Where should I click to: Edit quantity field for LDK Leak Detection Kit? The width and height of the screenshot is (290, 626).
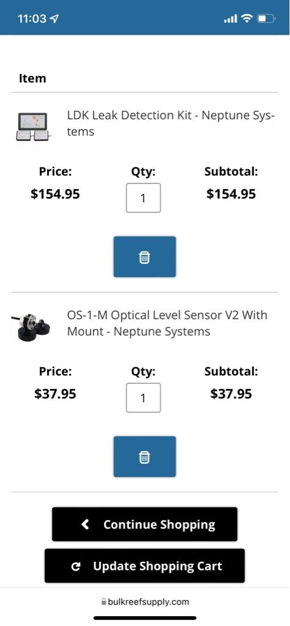143,198
